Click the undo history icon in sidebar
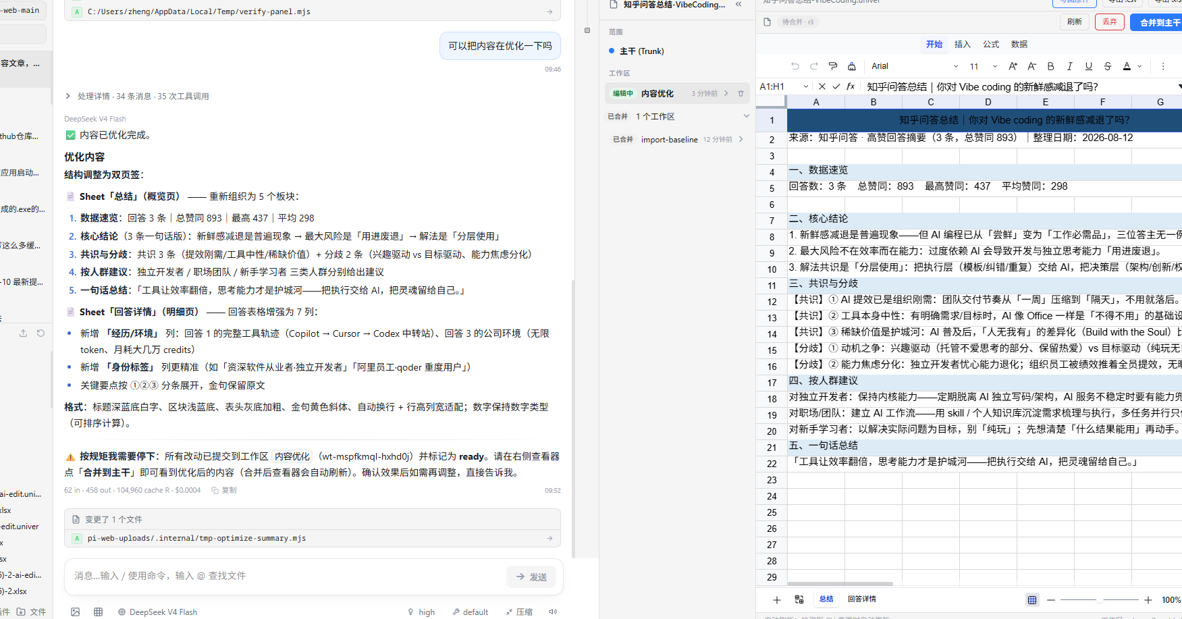Screen dimensions: 1182x619 coord(41,333)
